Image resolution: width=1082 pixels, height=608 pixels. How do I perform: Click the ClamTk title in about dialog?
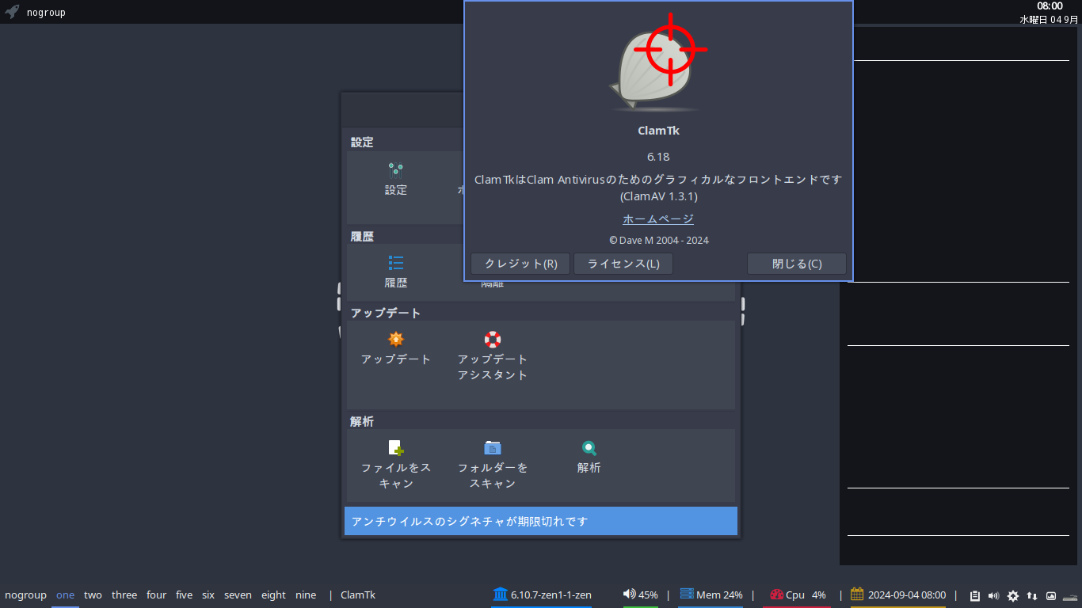click(x=658, y=131)
